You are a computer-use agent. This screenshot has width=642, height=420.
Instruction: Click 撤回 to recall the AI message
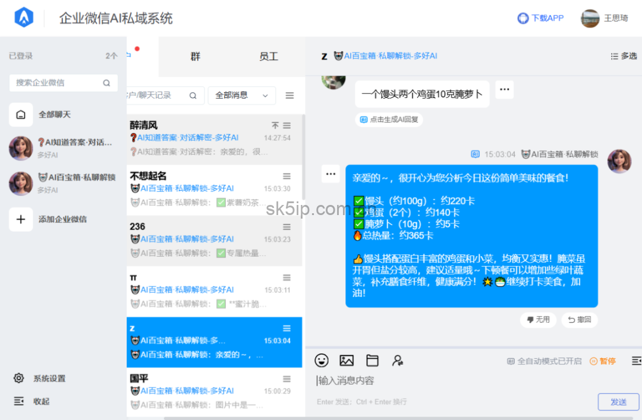coord(579,320)
